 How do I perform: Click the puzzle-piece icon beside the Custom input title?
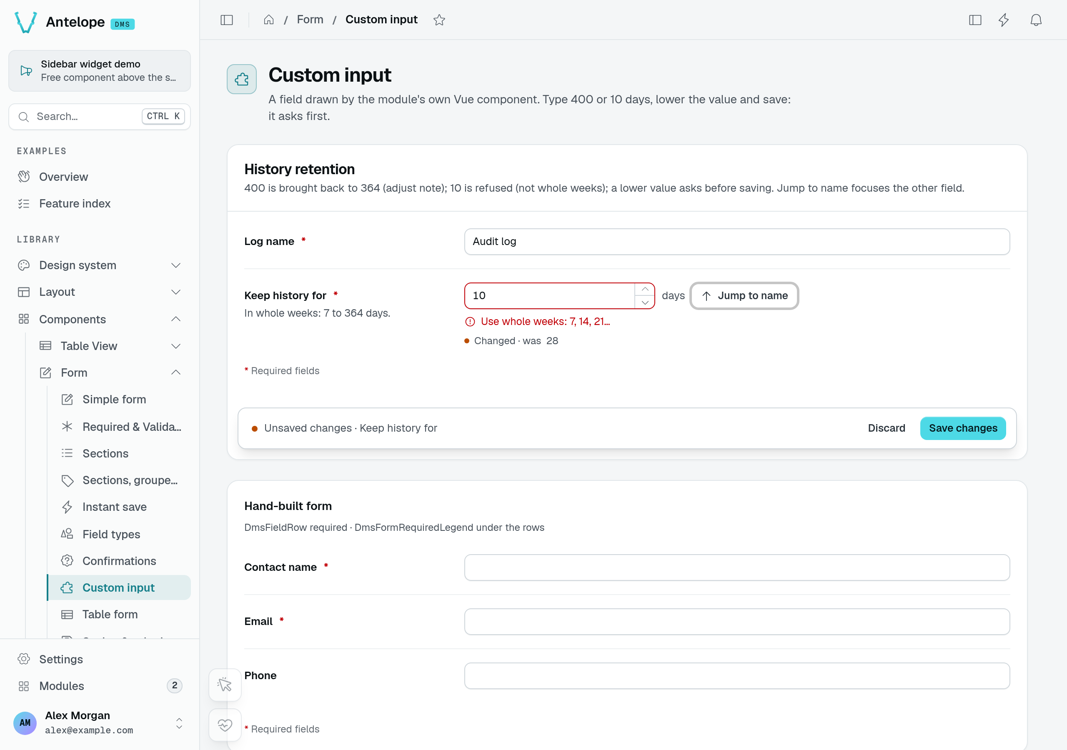point(242,79)
